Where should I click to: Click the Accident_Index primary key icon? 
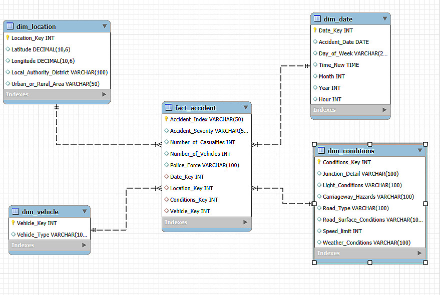pyautogui.click(x=166, y=119)
